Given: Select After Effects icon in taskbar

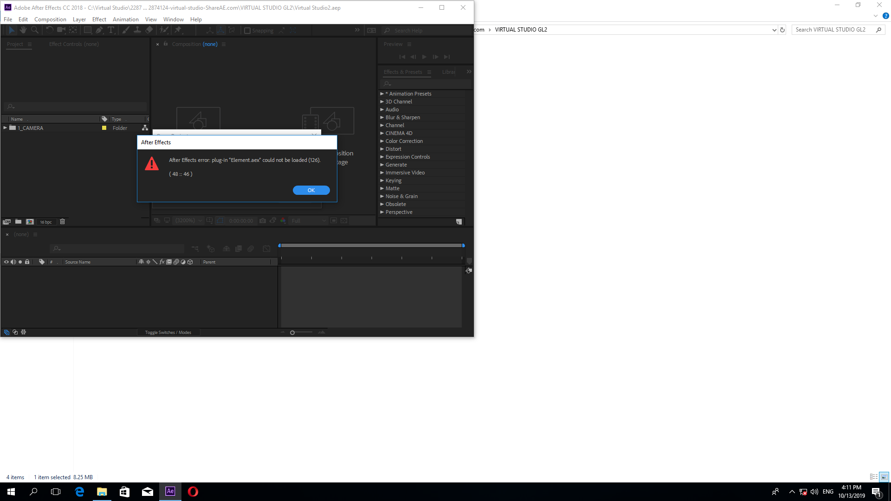Looking at the screenshot, I should (x=170, y=491).
